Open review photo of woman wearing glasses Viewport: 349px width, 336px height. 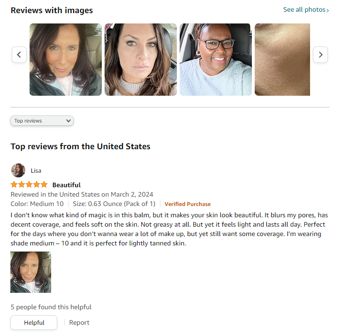click(x=216, y=60)
